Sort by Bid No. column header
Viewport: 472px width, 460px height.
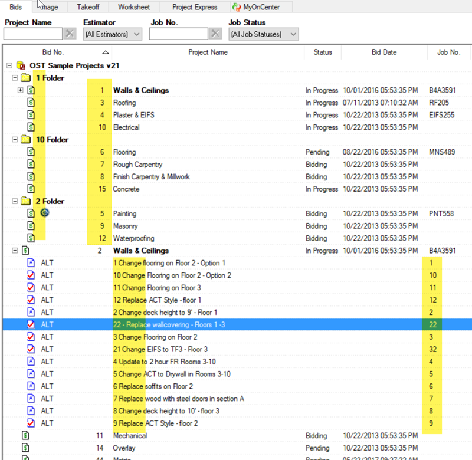[57, 52]
